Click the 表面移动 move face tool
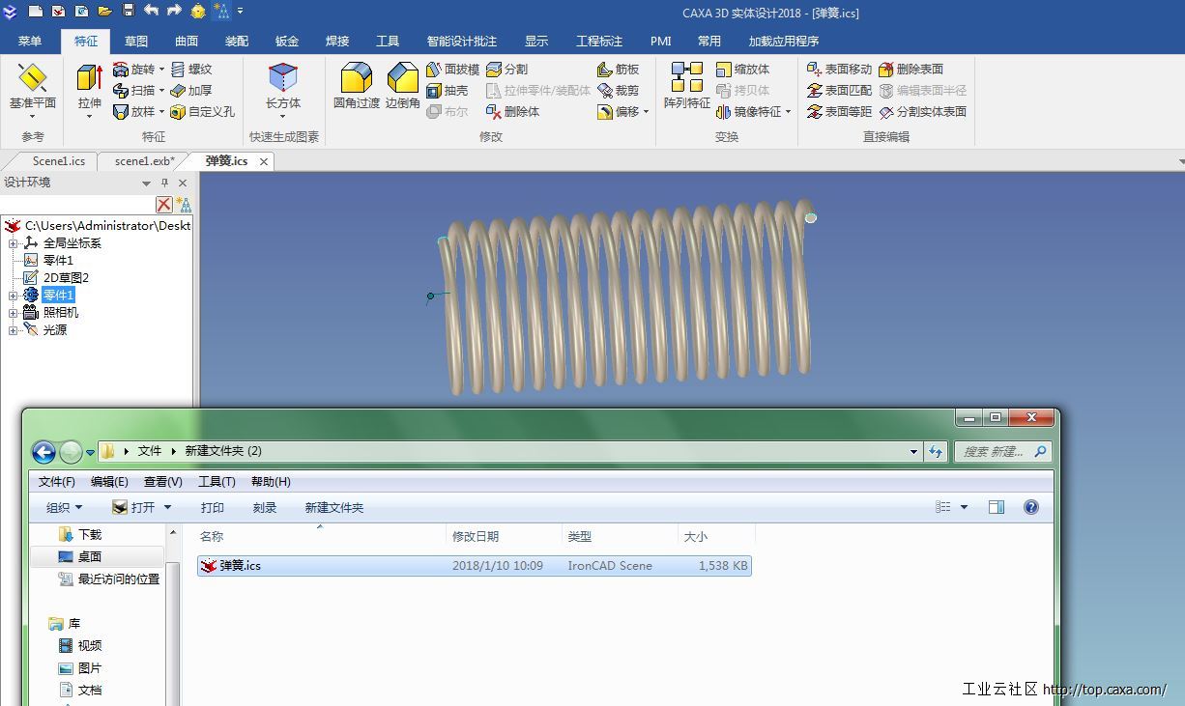This screenshot has height=706, width=1185. (839, 70)
